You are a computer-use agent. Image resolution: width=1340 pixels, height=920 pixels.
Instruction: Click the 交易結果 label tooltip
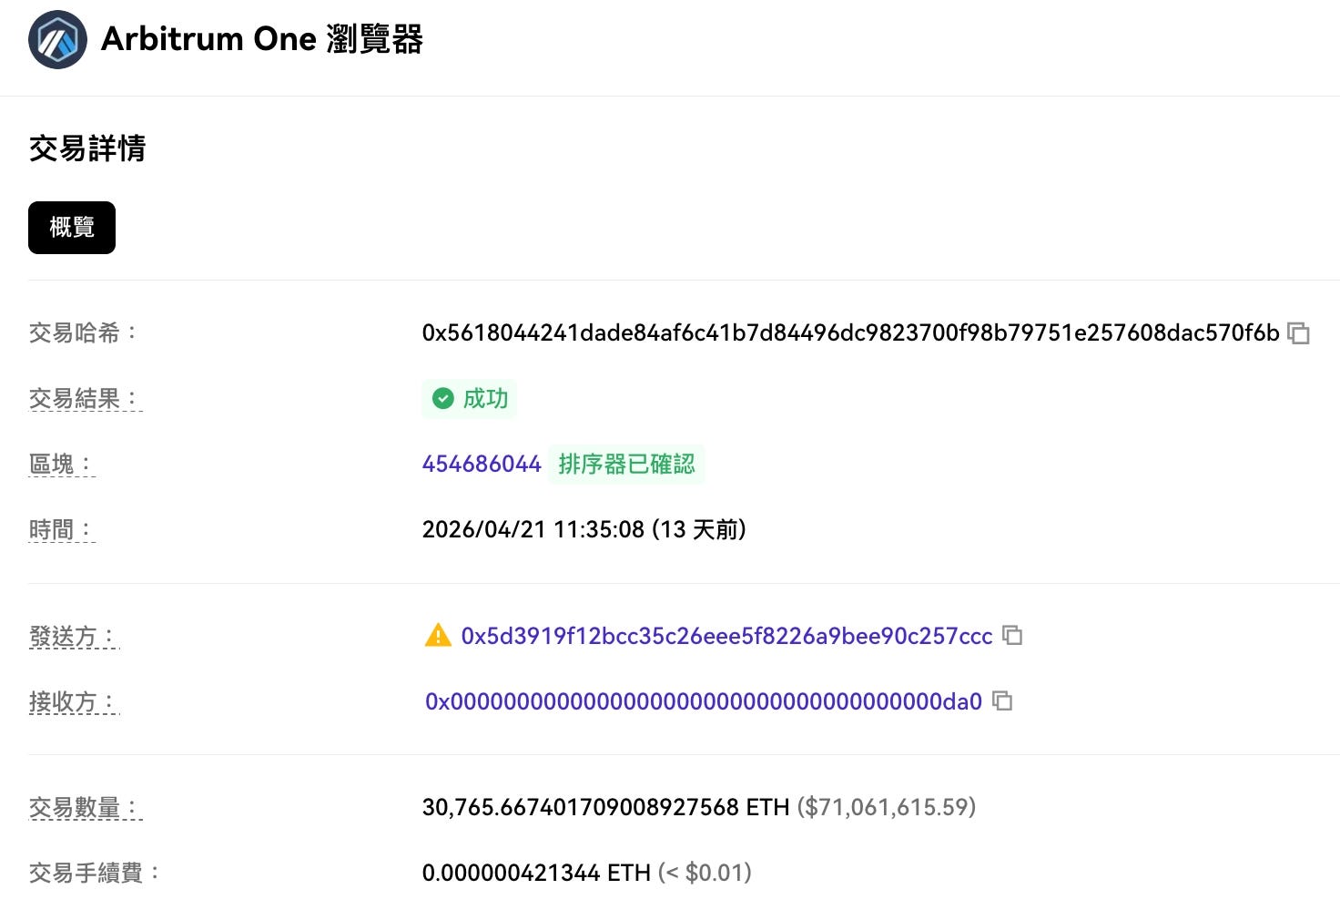(86, 398)
